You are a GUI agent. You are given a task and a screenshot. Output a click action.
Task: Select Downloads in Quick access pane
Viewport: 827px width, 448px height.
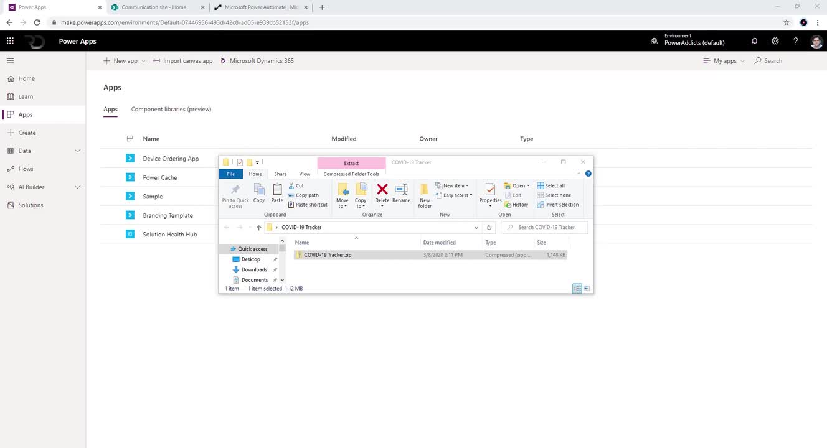click(x=254, y=269)
